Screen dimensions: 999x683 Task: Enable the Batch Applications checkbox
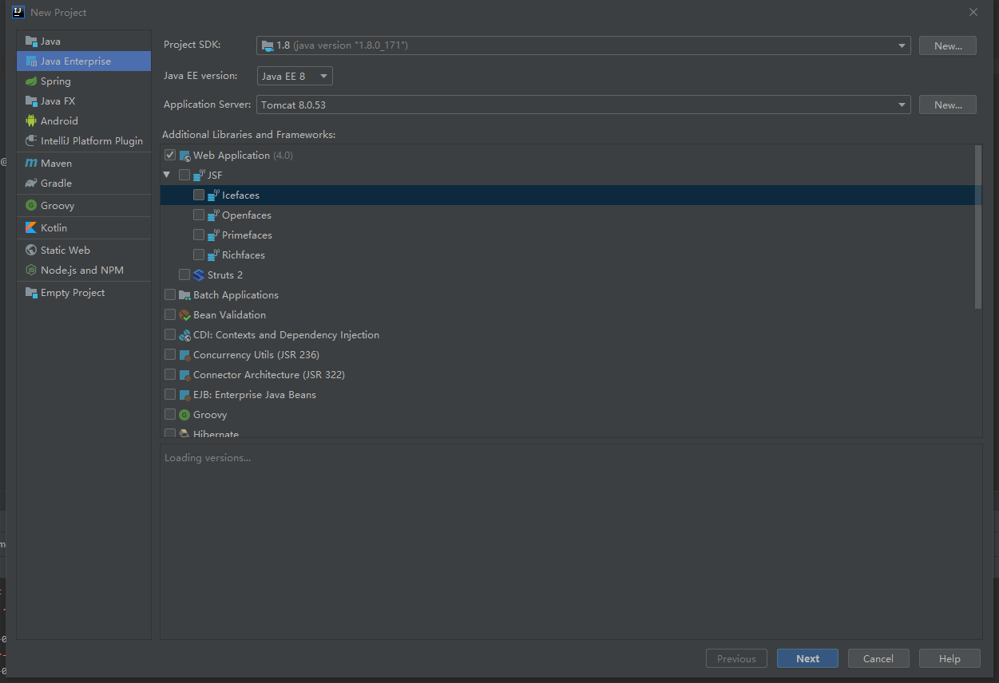tap(170, 295)
